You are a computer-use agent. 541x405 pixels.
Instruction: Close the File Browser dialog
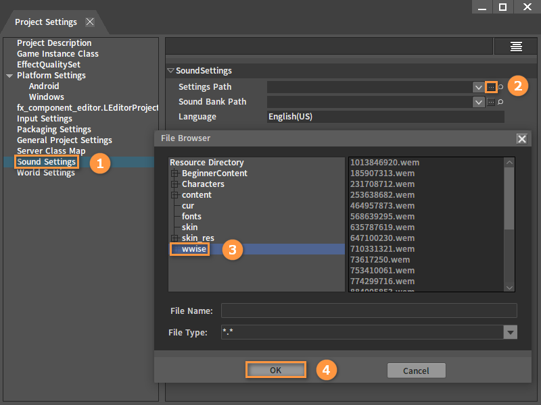point(521,138)
